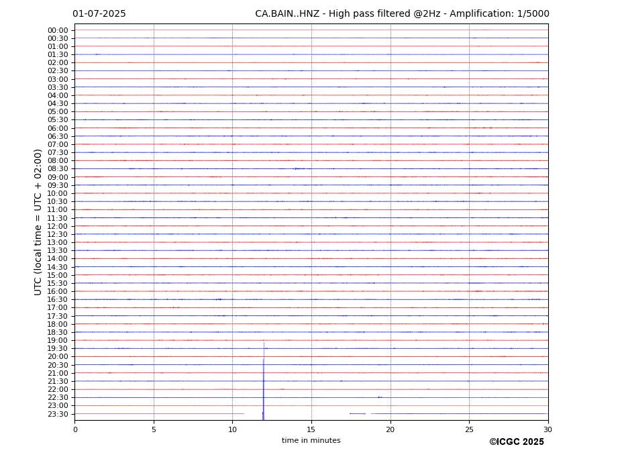622x467 pixels.
Task: Click the 17:30 time row label
Action: pos(58,316)
